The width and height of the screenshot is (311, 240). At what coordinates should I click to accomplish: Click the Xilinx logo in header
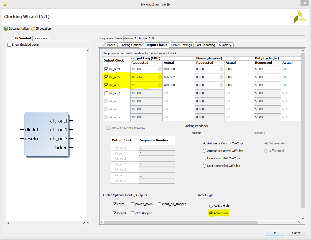tap(300, 17)
